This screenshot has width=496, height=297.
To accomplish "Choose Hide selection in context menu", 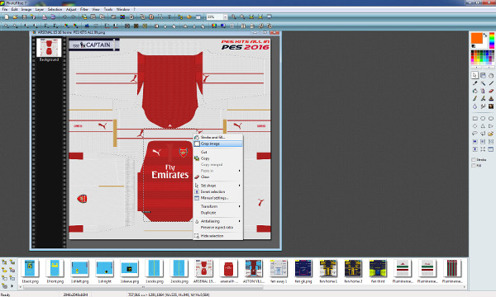I will point(218,236).
